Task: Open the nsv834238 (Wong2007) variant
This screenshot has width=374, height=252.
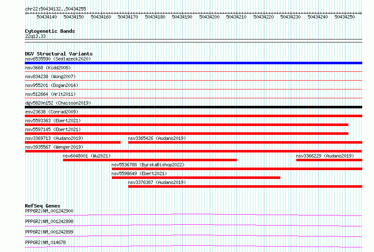Action: 50,76
